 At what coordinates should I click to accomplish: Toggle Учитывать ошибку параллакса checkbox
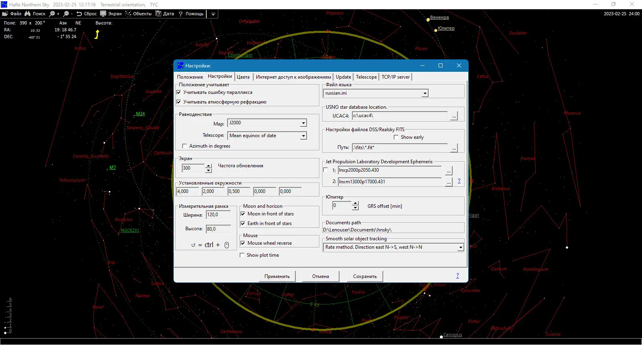pos(179,92)
